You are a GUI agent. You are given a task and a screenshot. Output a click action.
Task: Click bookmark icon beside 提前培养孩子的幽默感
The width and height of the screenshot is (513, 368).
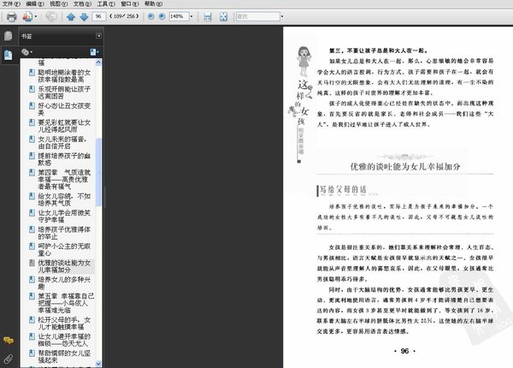coord(32,156)
